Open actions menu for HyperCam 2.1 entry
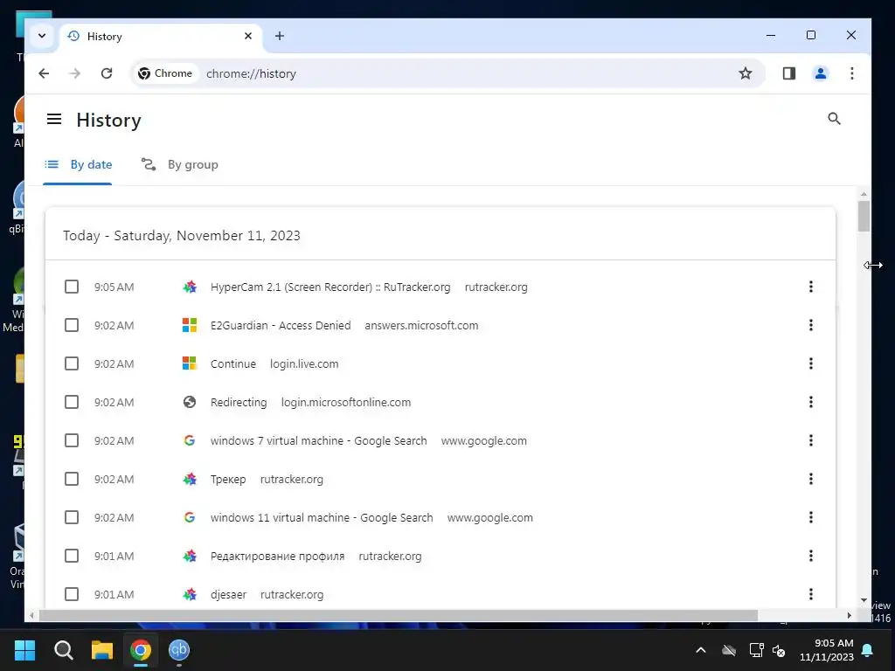Screen dimensions: 895x671 (x=810, y=287)
